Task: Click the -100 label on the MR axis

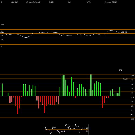Action: [x=132, y=119]
